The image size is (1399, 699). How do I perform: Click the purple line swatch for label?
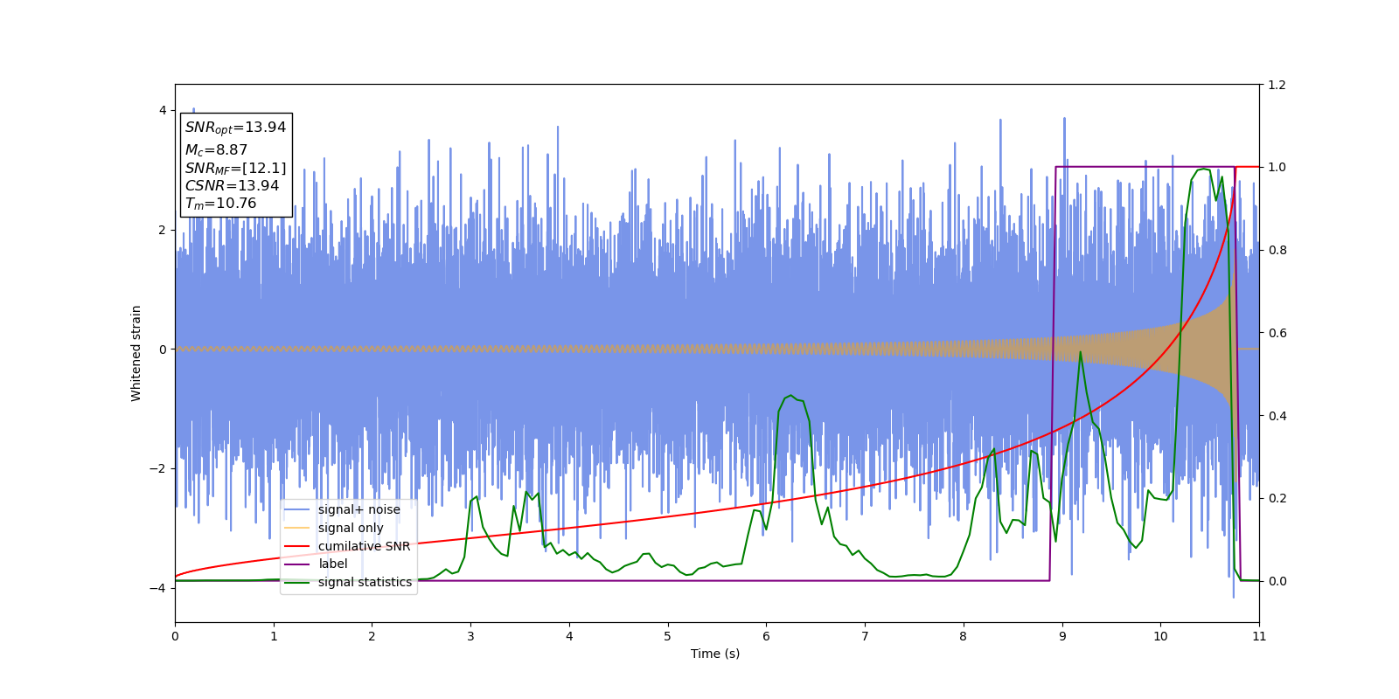pos(297,564)
